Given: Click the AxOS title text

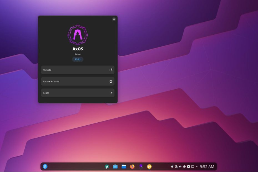Looking at the screenshot, I should tap(78, 49).
